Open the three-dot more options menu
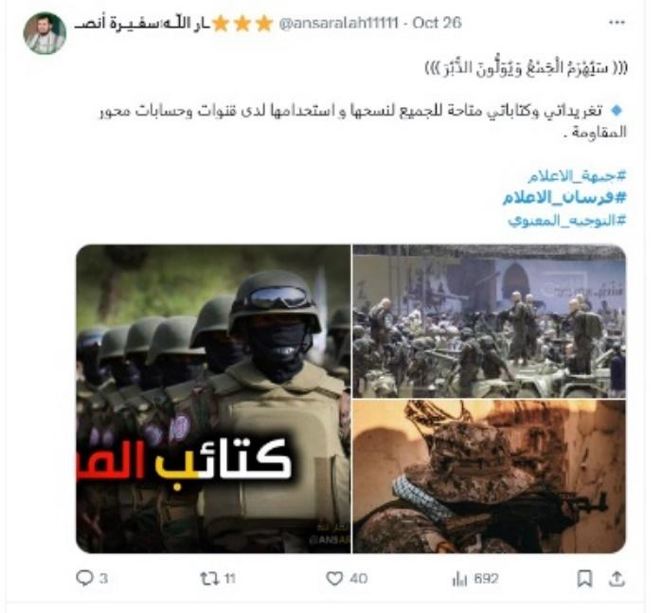 [x=617, y=23]
